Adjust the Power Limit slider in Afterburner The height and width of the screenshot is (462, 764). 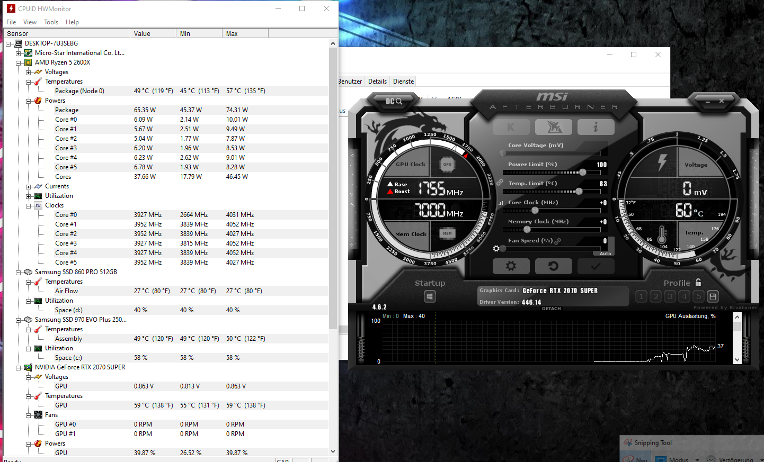(551, 172)
